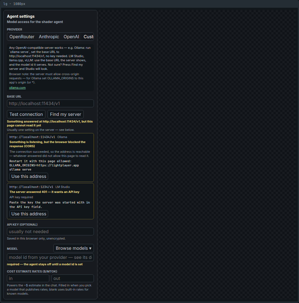Choose the Custom provider tab
299x303 pixels.
(88, 37)
